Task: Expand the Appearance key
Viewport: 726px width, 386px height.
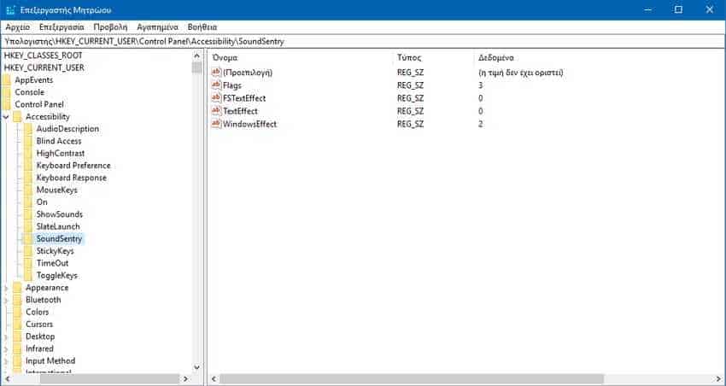Action: click(x=7, y=288)
